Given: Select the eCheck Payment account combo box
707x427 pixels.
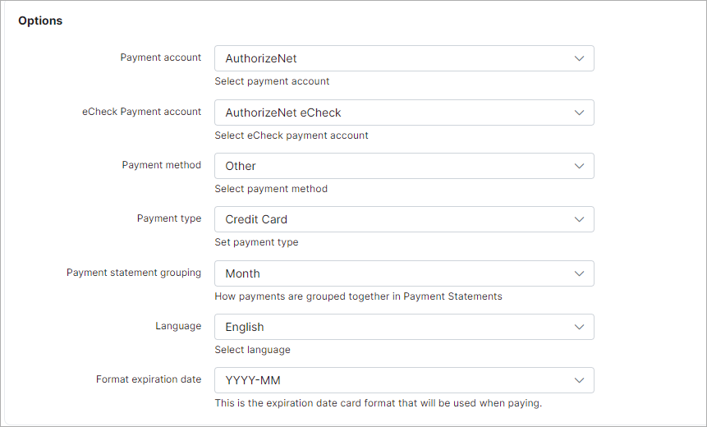Looking at the screenshot, I should pos(404,112).
